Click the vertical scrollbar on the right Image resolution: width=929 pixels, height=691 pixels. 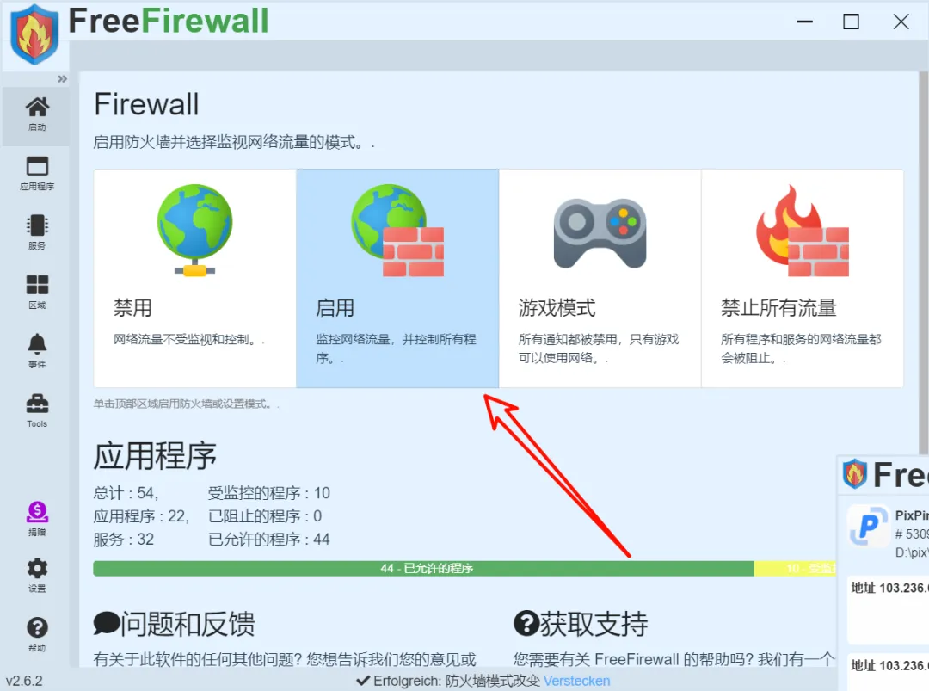pos(924,261)
